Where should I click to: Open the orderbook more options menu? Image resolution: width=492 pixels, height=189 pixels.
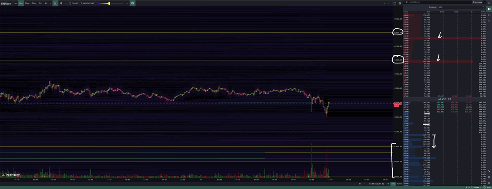(x=485, y=2)
